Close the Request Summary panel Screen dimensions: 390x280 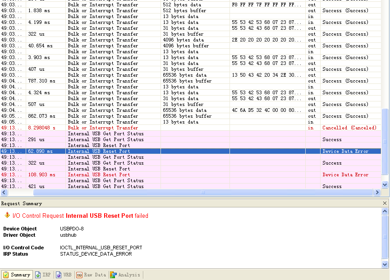(385, 203)
